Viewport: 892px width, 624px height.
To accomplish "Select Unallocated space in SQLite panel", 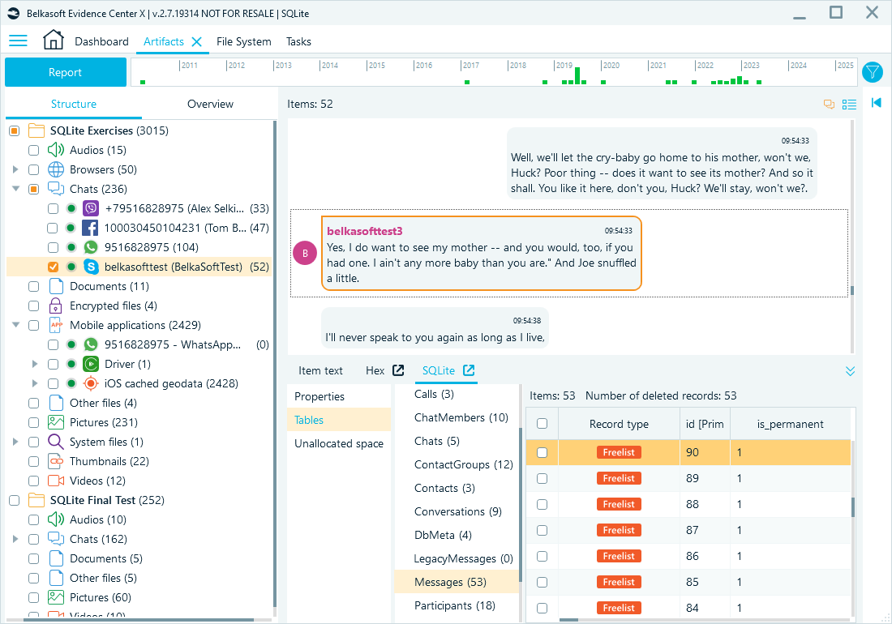I will coord(338,444).
